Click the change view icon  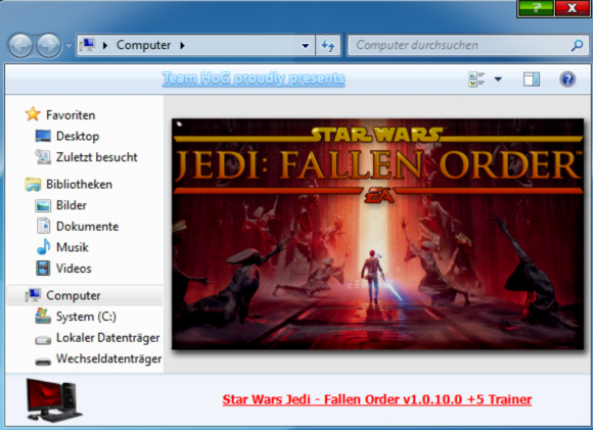[x=476, y=80]
